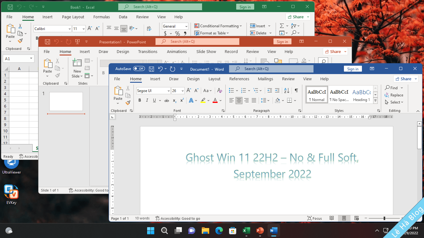Open Word font name dropdown
Viewport: 424px width, 238px height.
pos(169,91)
